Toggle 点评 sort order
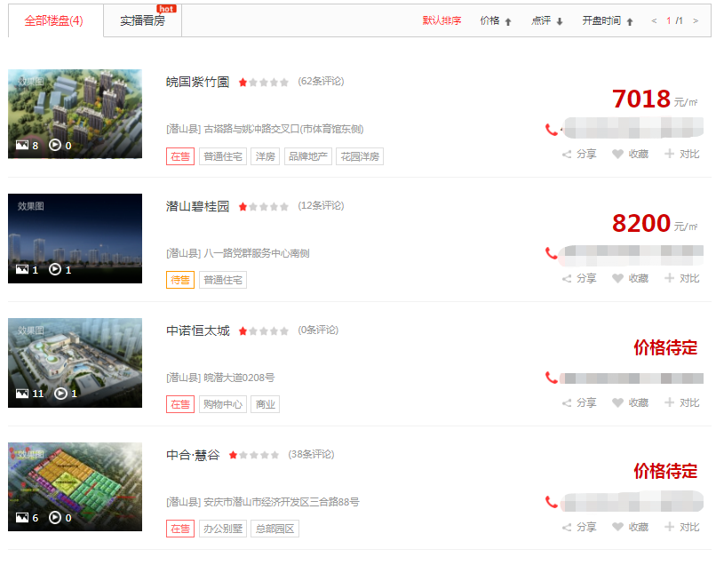Viewport: 724px width, 573px height. (547, 20)
